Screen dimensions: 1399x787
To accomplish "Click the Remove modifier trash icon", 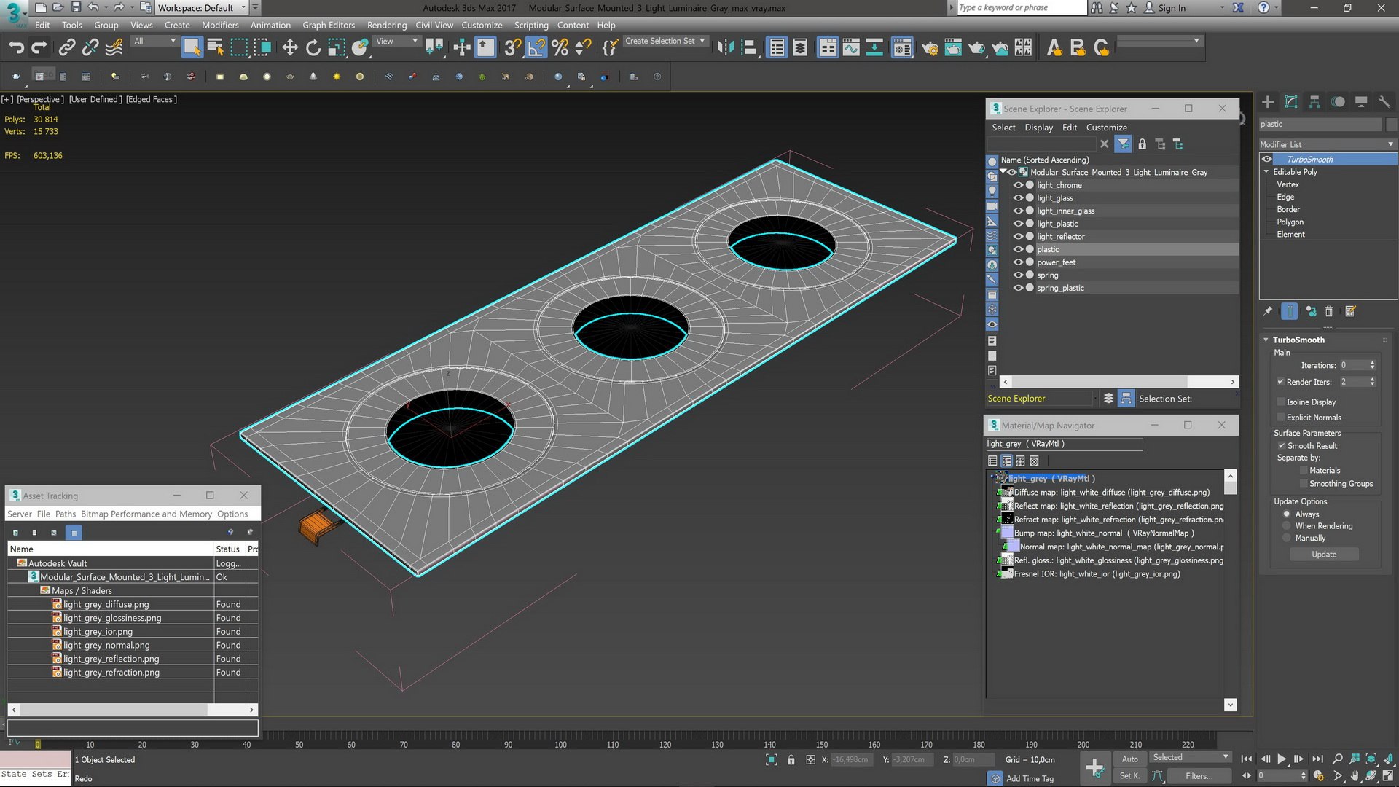I will (1329, 312).
